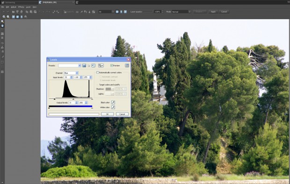290x184 pixels.
Task: Toggle the split preview icon beside Preview checkbox
Action: (127, 66)
